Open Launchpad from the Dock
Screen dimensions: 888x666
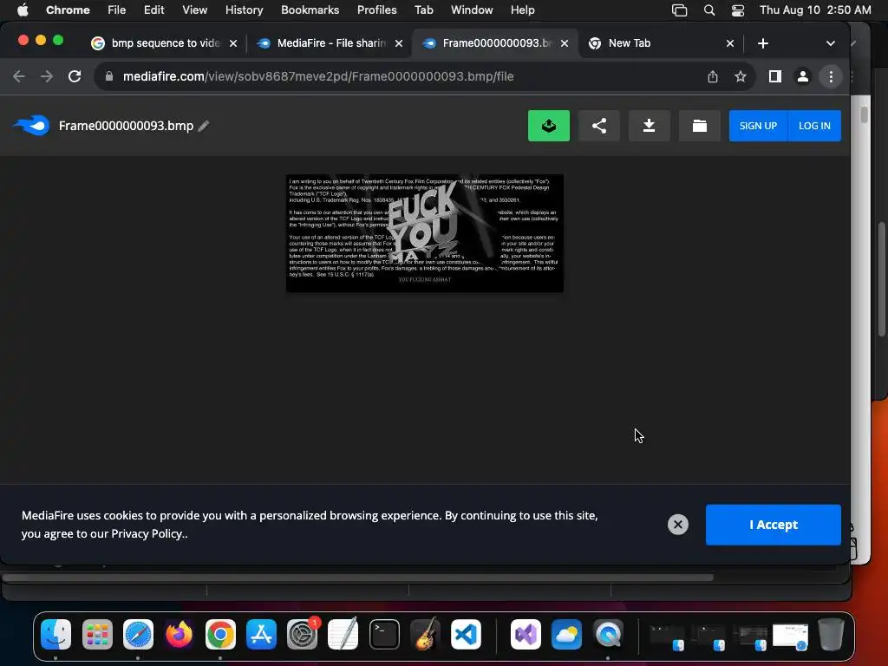pos(97,634)
